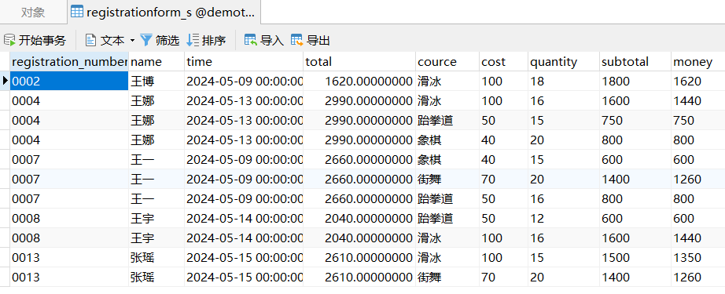Click 象棋 in the 王一 rows
This screenshot has width=725, height=294.
(x=447, y=159)
